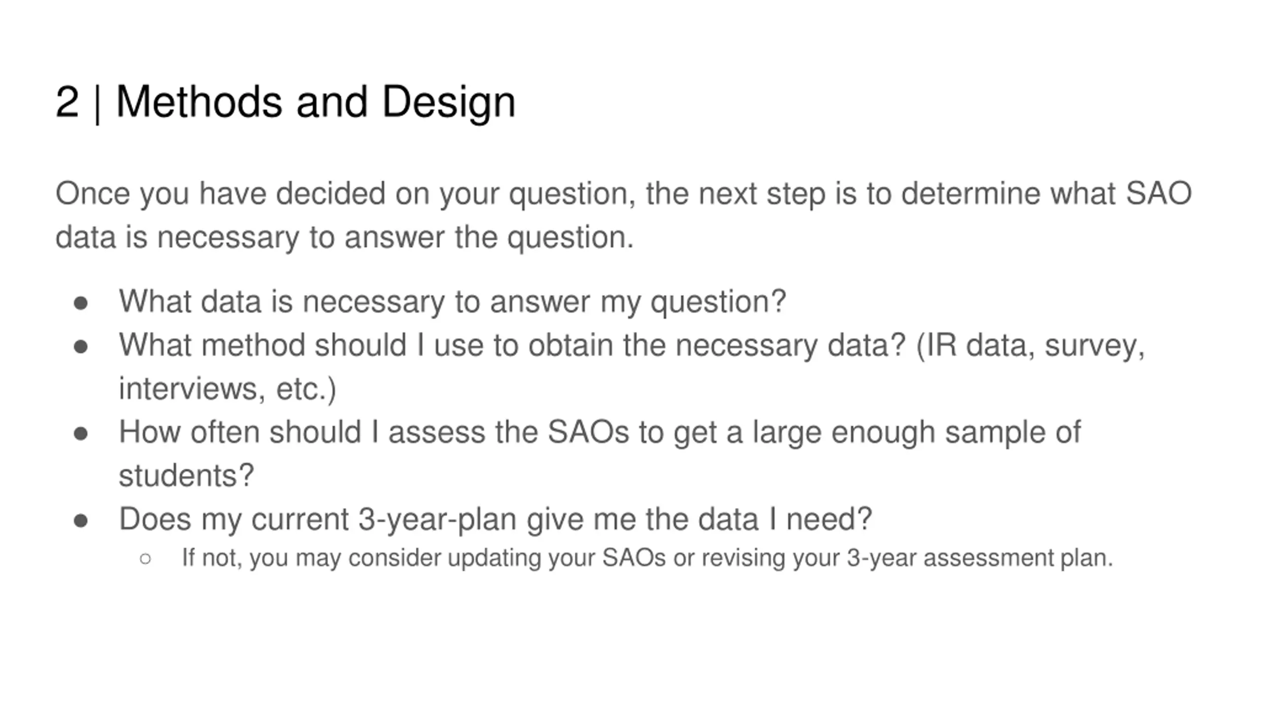Click the bullet dot before 'What data is necessary'

[x=81, y=303]
